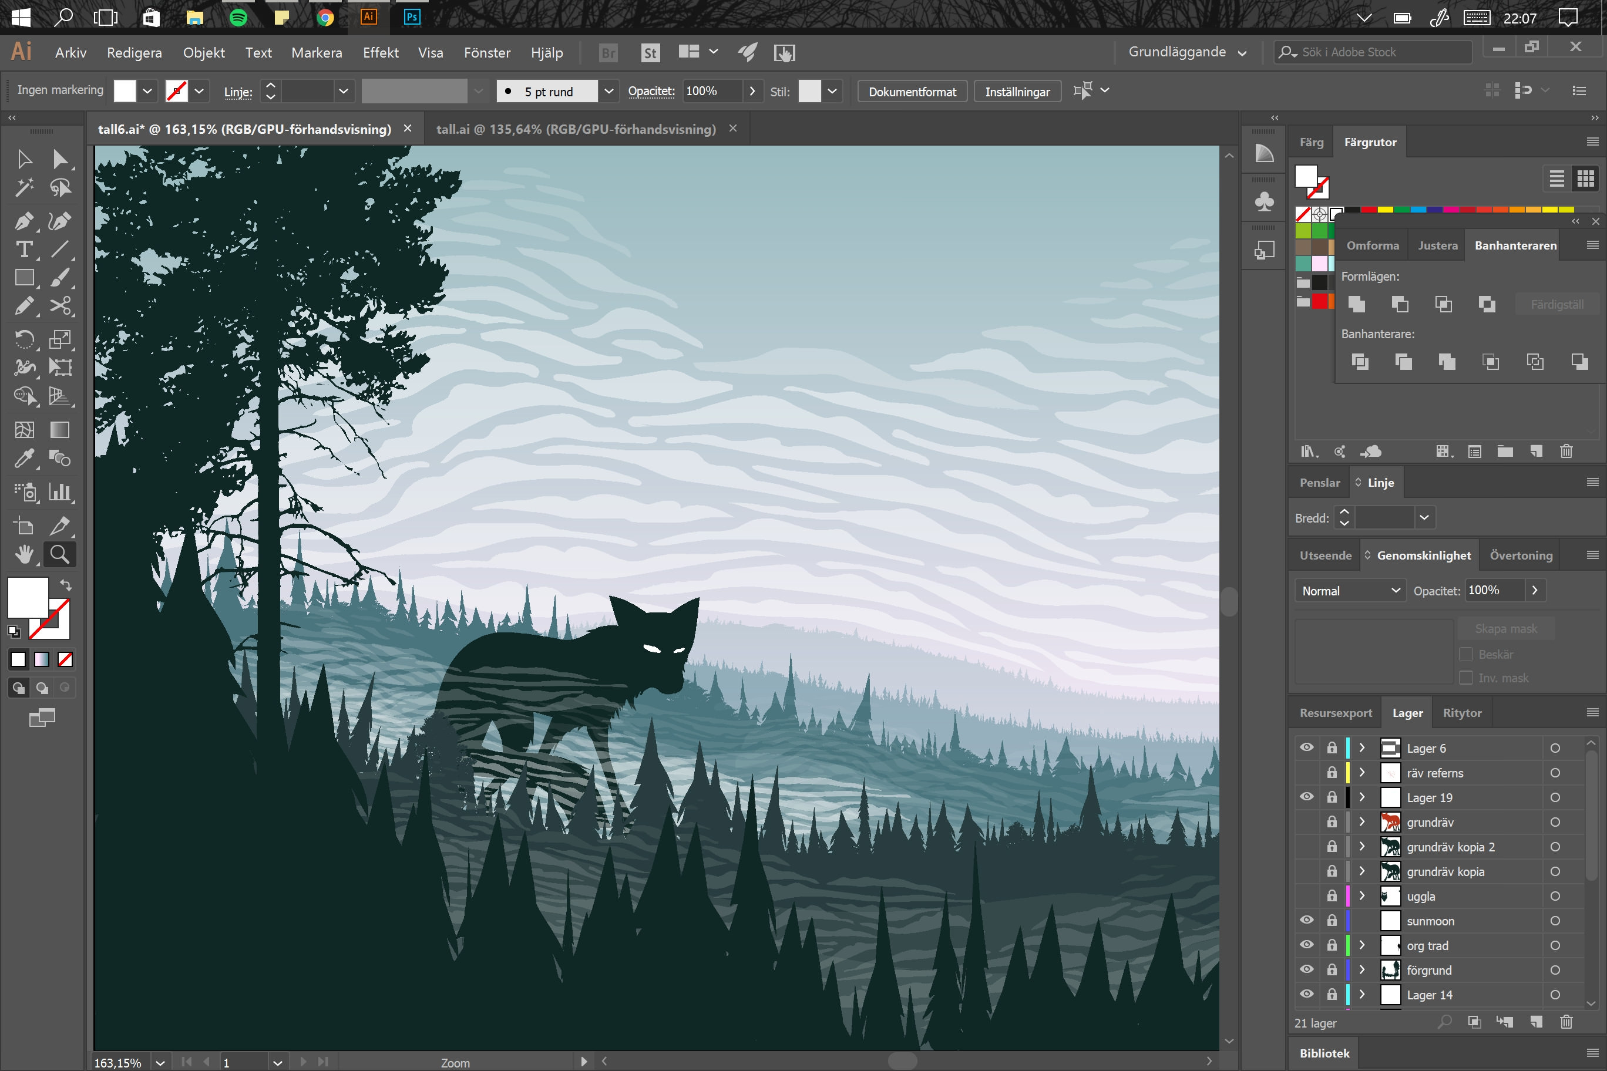Open the Fönster menu

tap(486, 52)
